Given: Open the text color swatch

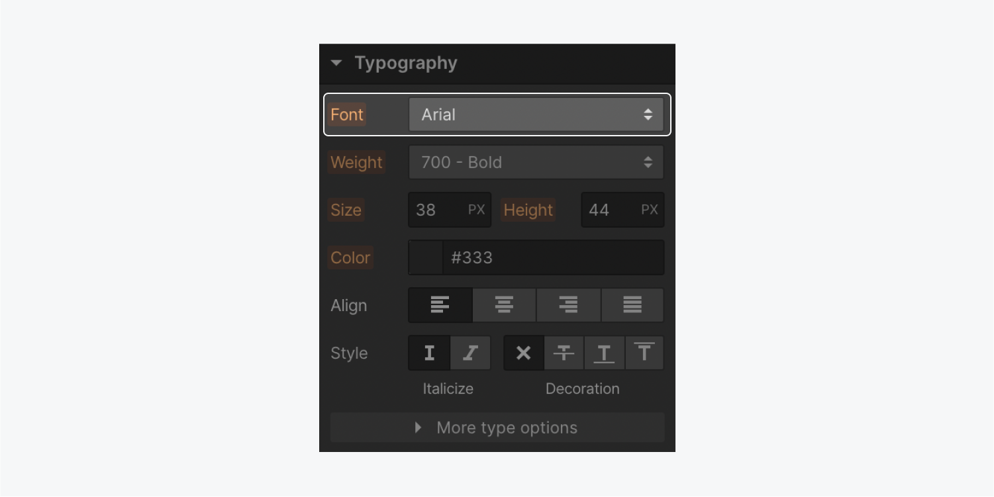Looking at the screenshot, I should coord(425,257).
